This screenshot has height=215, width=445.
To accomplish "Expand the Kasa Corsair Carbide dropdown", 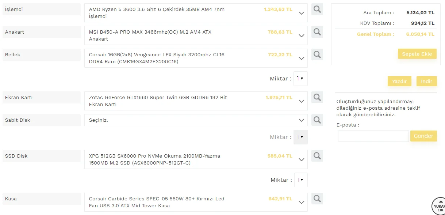I will pyautogui.click(x=302, y=203).
